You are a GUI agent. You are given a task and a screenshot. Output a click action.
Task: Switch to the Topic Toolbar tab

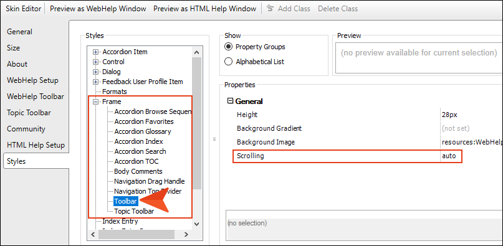29,113
